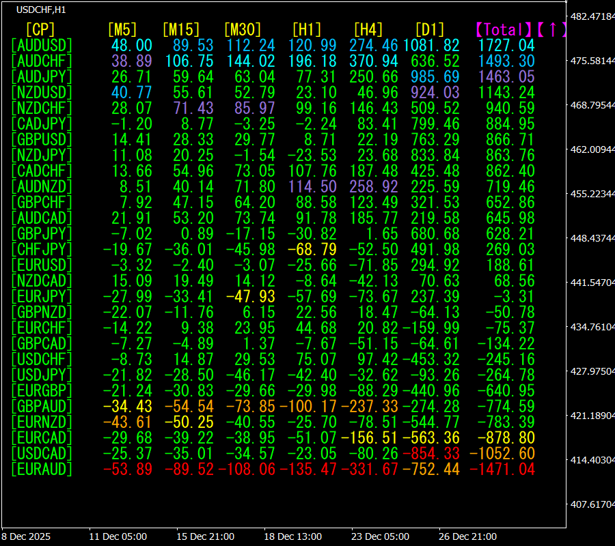Select the [CP] column header
This screenshot has height=546, width=615.
[x=40, y=30]
